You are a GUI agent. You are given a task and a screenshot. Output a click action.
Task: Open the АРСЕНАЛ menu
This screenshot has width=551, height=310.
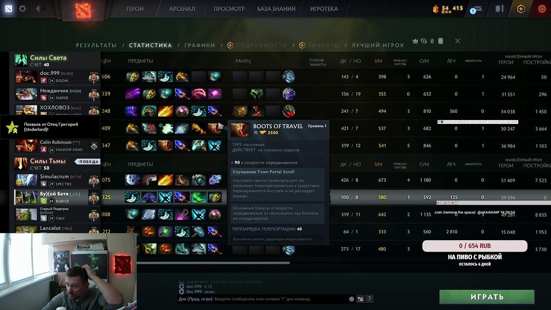[x=182, y=9]
